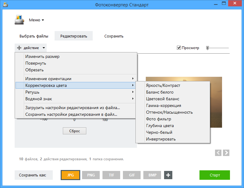Close the Фотоконвертер window
Image resolution: width=244 pixels, height=188 pixels.
click(x=235, y=3)
